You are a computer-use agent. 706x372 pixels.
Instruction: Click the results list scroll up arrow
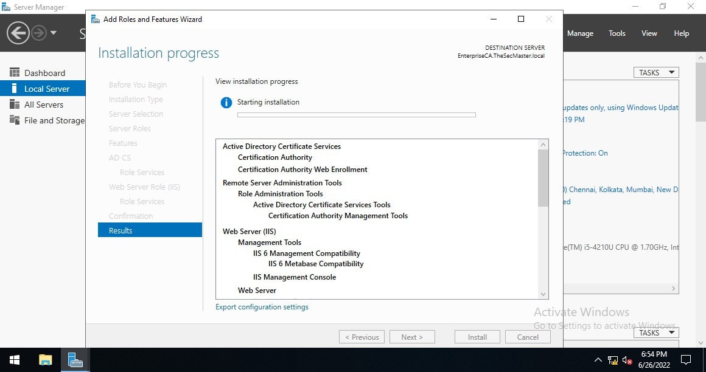[543, 145]
